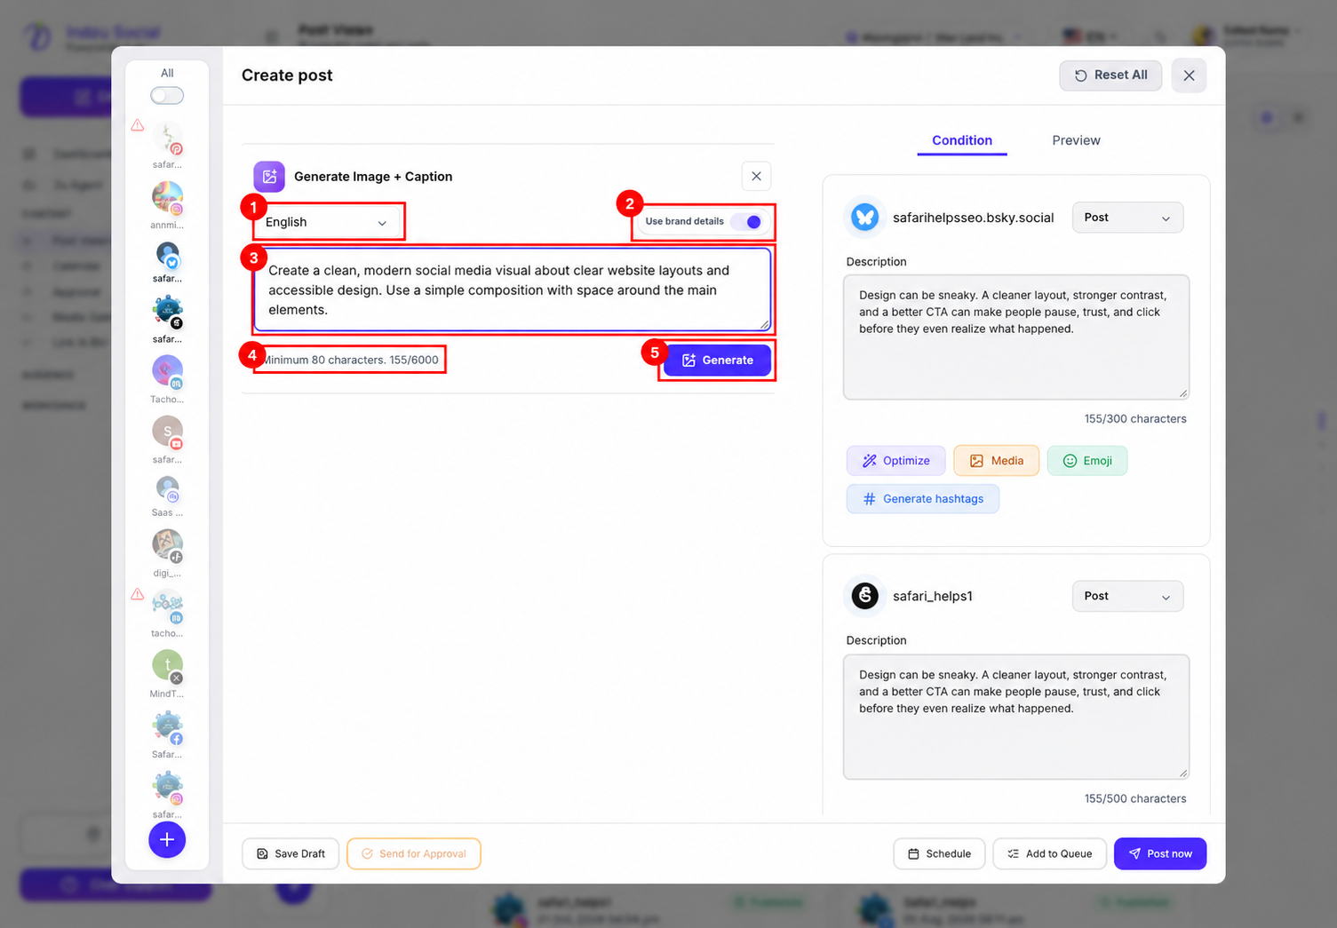
Task: Click Generate hashtags
Action: click(x=922, y=499)
